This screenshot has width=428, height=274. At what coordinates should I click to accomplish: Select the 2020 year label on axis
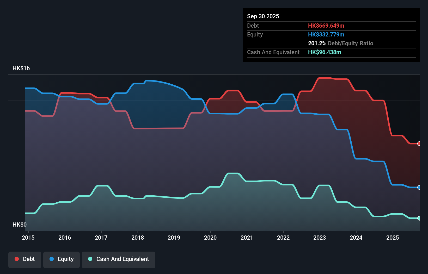(211, 238)
